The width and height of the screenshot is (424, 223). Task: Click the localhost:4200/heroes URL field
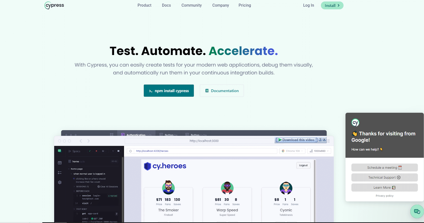tap(205, 151)
